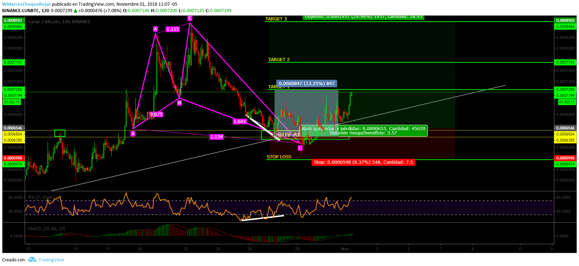This screenshot has width=579, height=266.
Task: Select the TARGET 2 label
Action: pyautogui.click(x=279, y=60)
